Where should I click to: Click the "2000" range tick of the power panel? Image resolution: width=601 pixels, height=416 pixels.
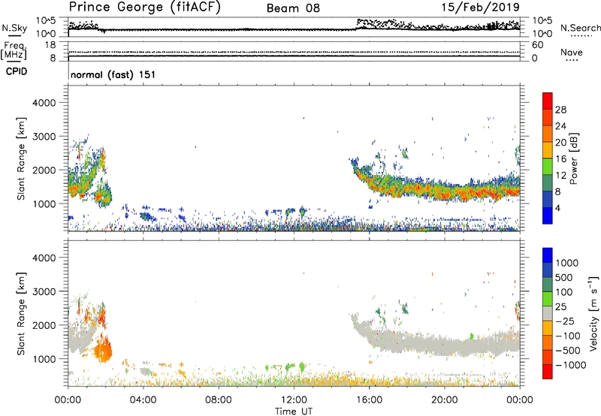(x=44, y=170)
